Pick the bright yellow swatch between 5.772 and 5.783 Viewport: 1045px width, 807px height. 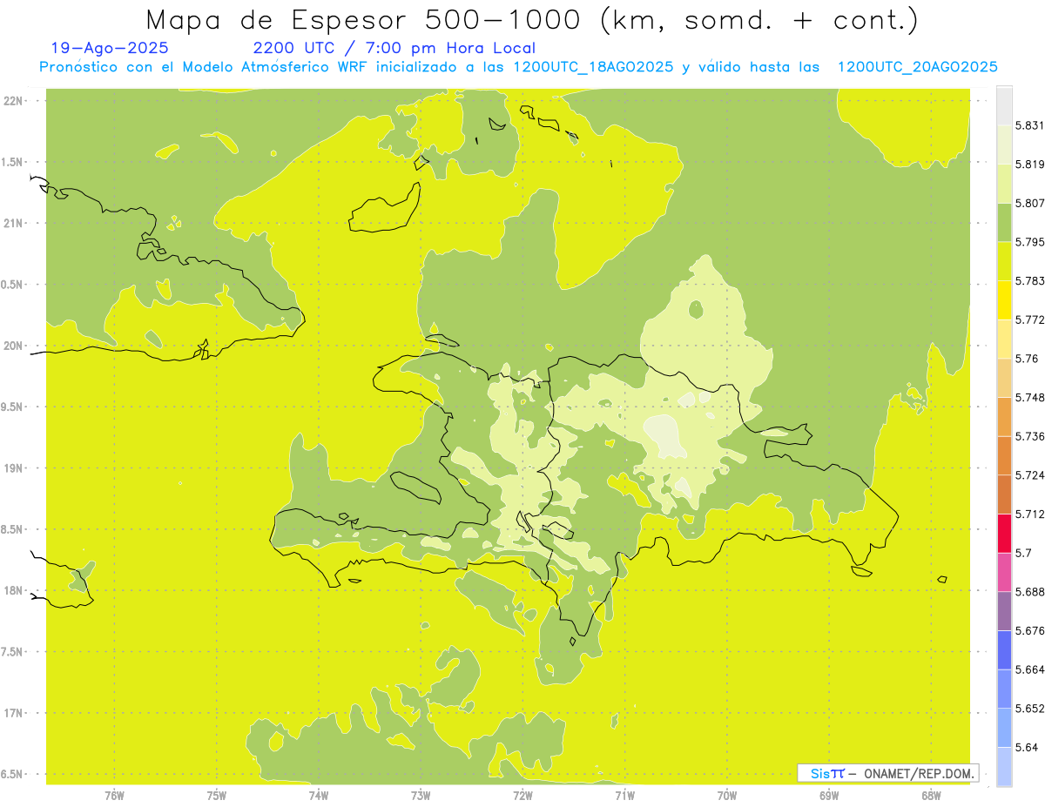(1004, 300)
